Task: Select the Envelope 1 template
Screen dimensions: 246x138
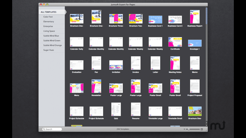Action: [x=195, y=43]
